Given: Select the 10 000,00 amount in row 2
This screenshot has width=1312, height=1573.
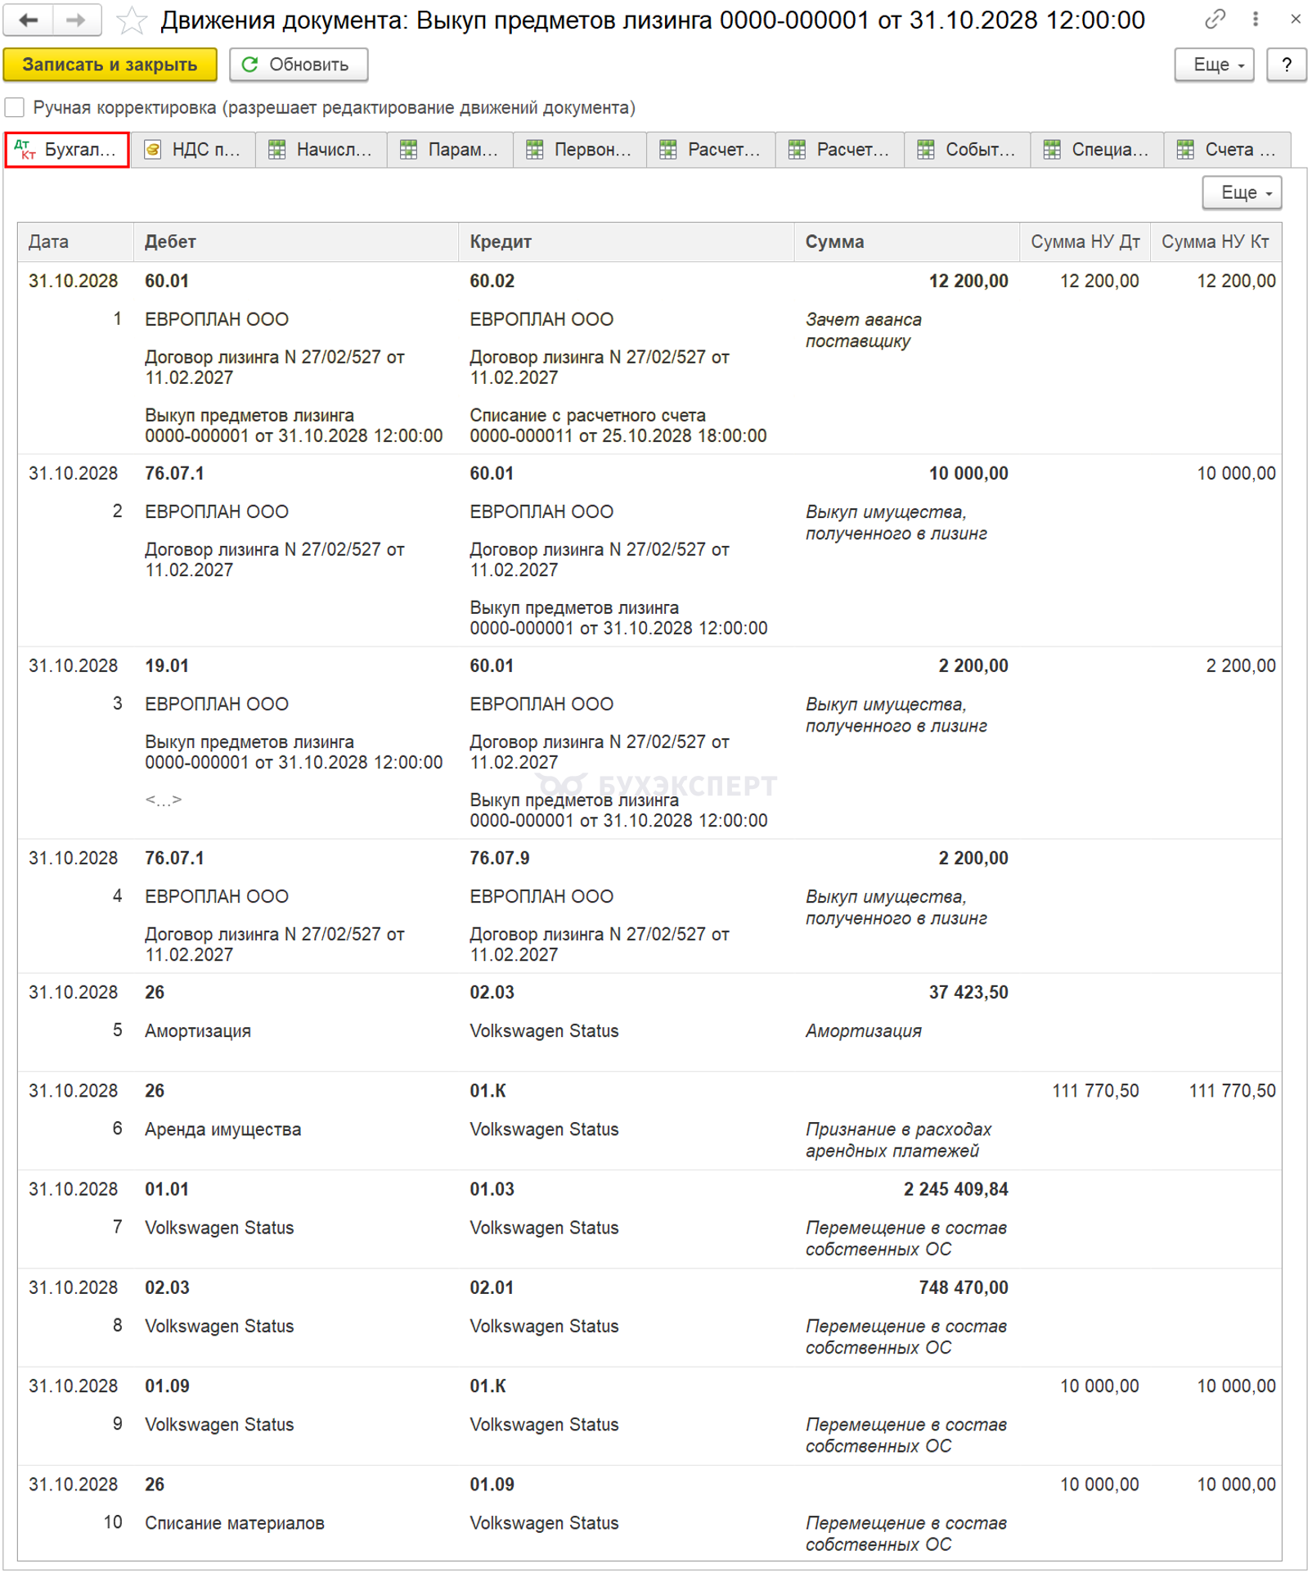Looking at the screenshot, I should (968, 473).
